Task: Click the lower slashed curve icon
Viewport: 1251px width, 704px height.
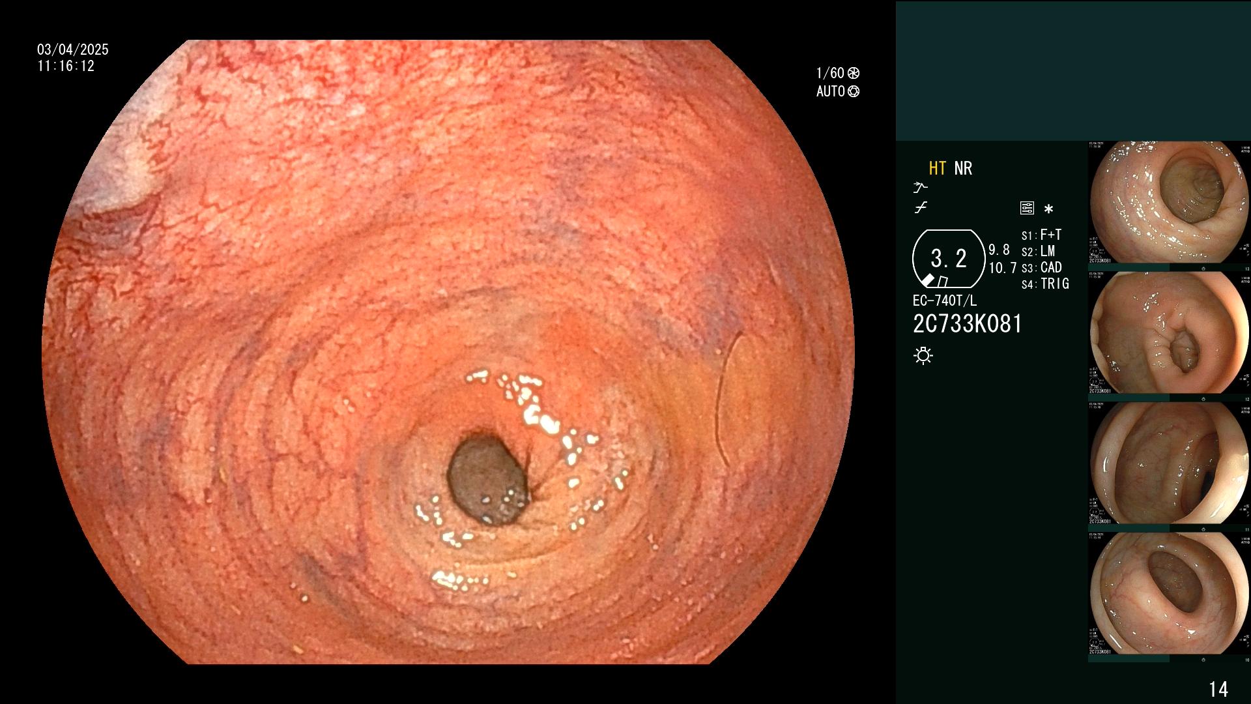Action: (x=921, y=208)
